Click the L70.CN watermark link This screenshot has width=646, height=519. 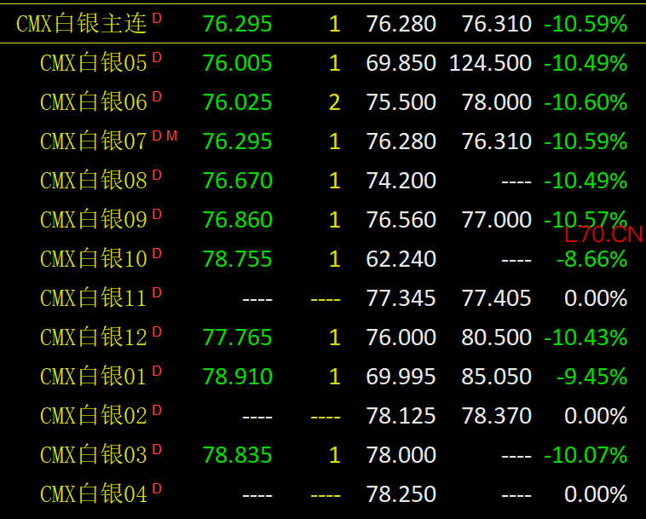pos(603,235)
